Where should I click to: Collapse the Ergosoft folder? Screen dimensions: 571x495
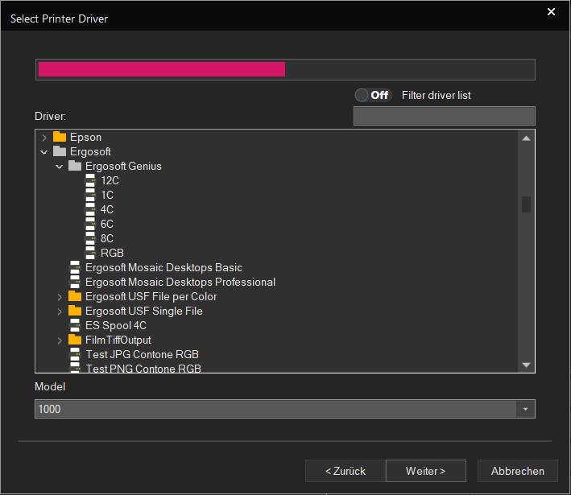coord(44,152)
